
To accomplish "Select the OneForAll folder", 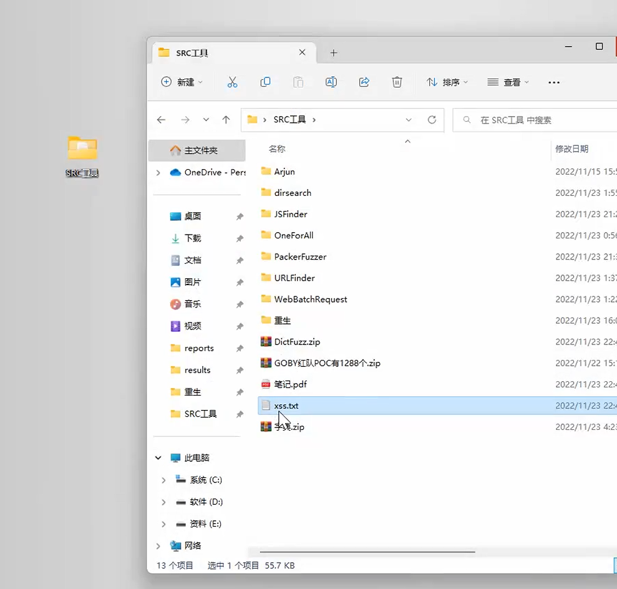I will pyautogui.click(x=287, y=235).
